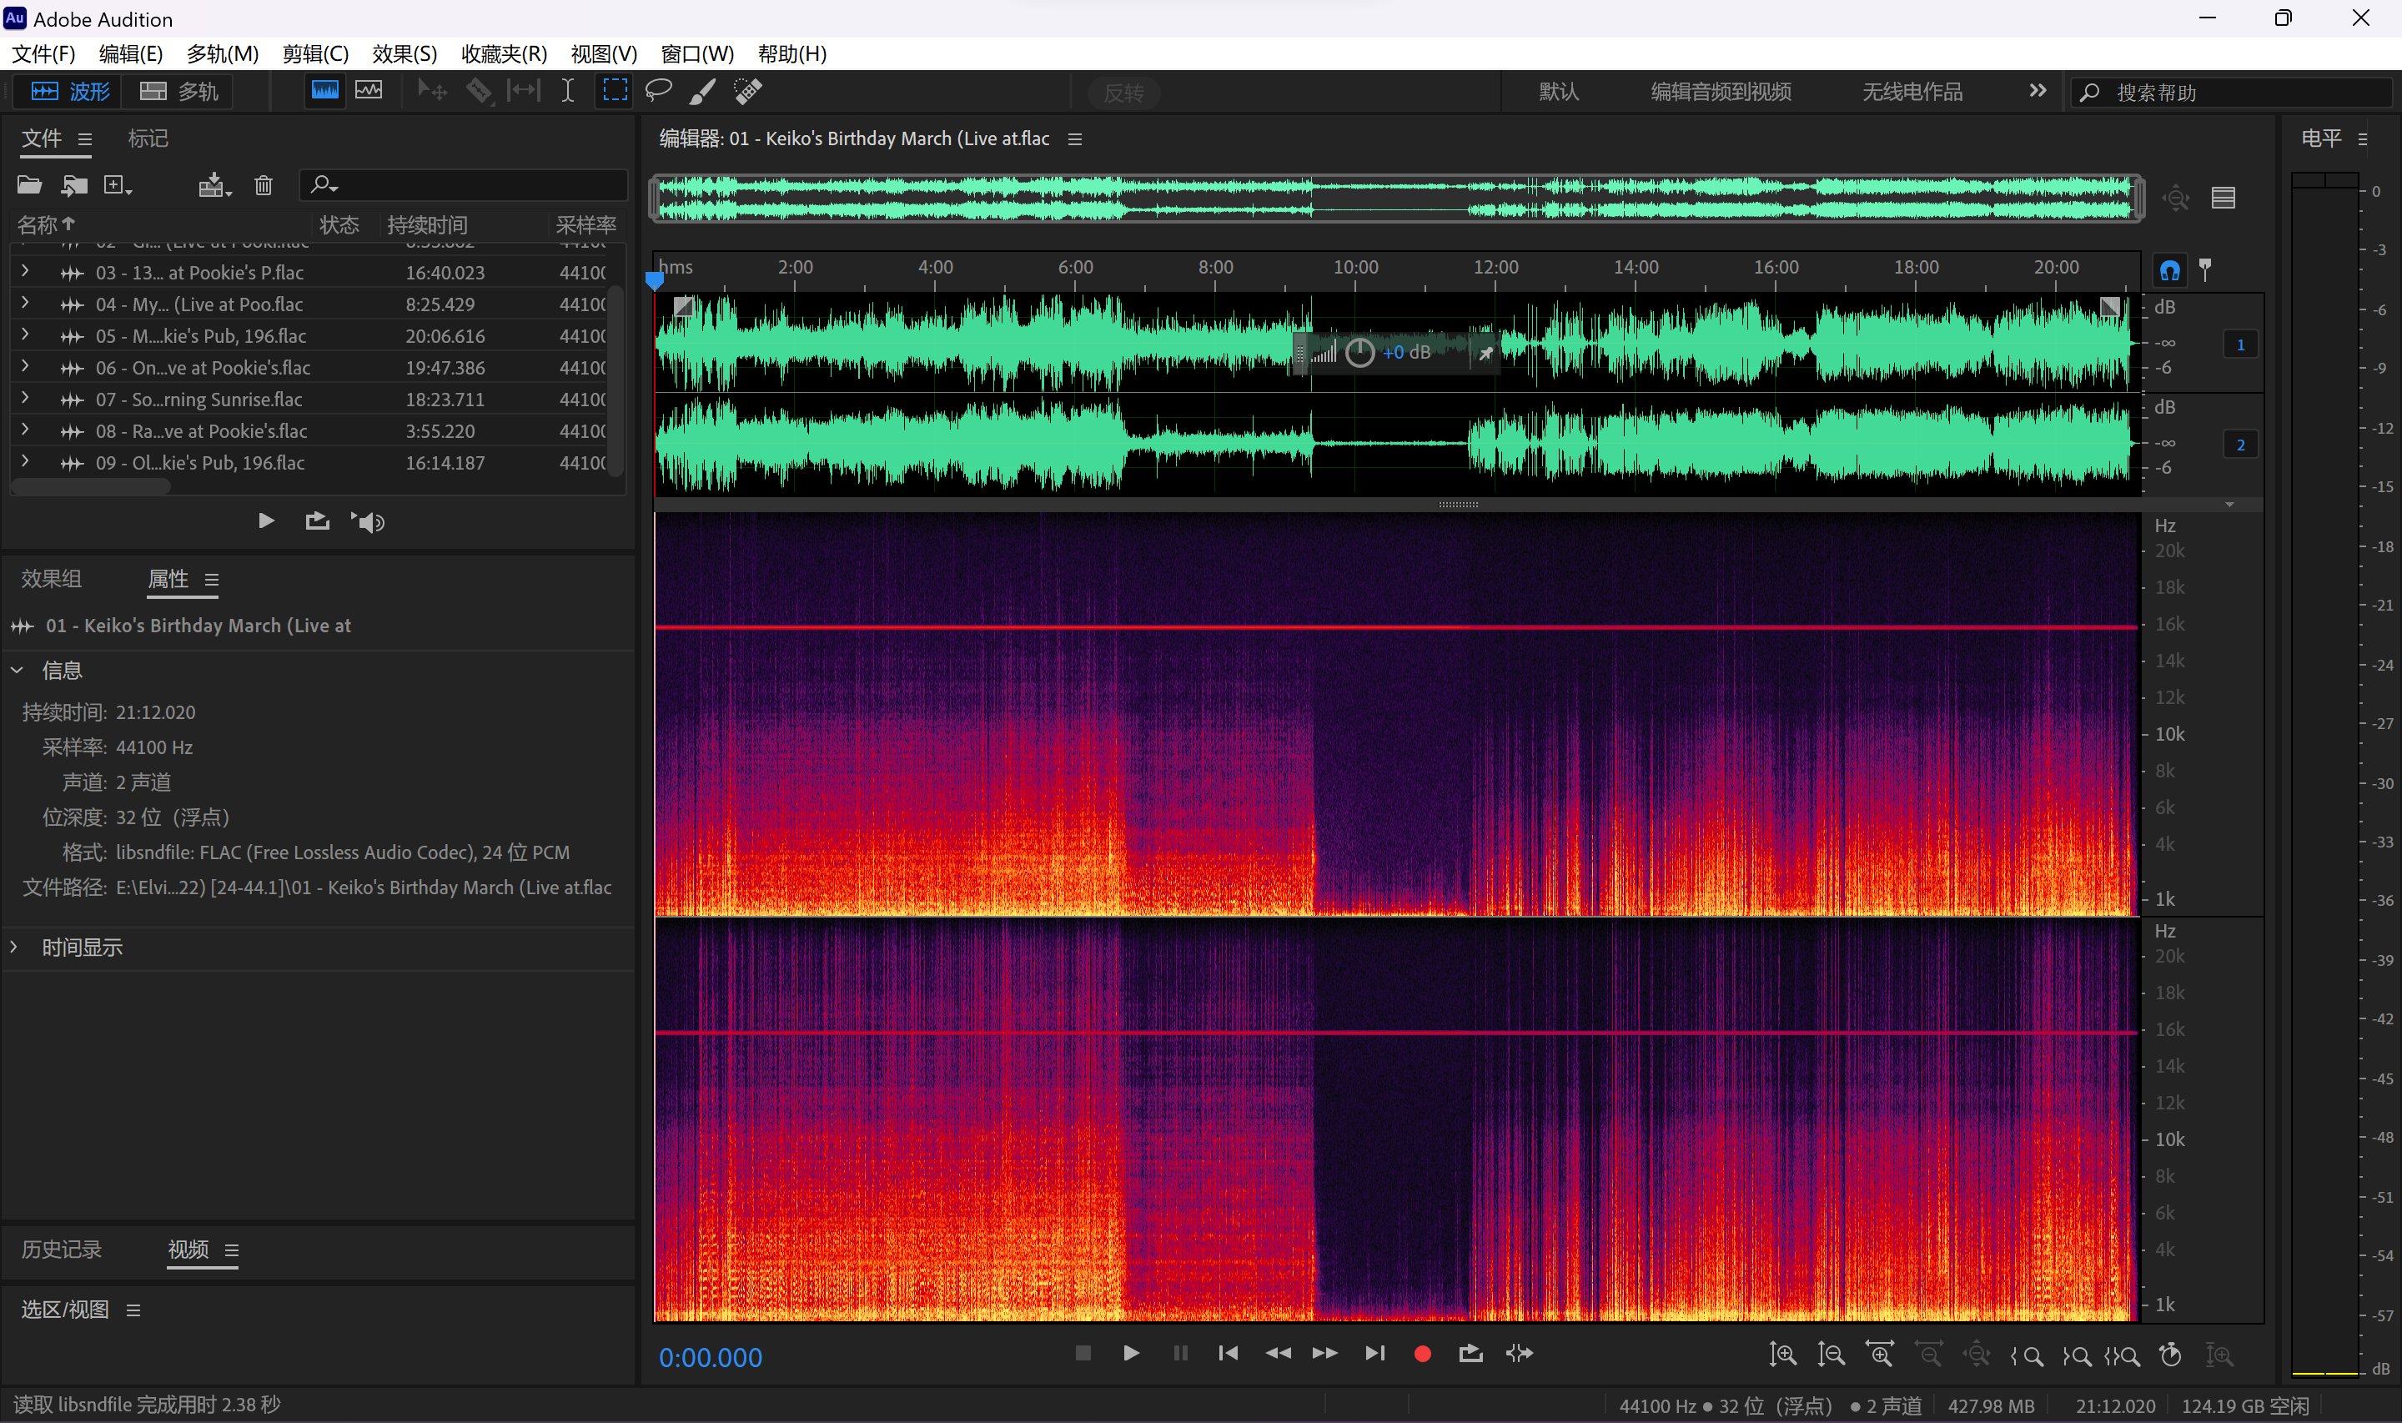Viewport: 2402px width, 1423px height.
Task: Expand the 时间显示 section
Action: [15, 948]
